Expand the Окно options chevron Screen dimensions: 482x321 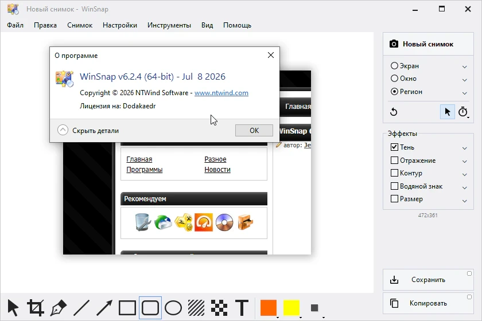(464, 80)
